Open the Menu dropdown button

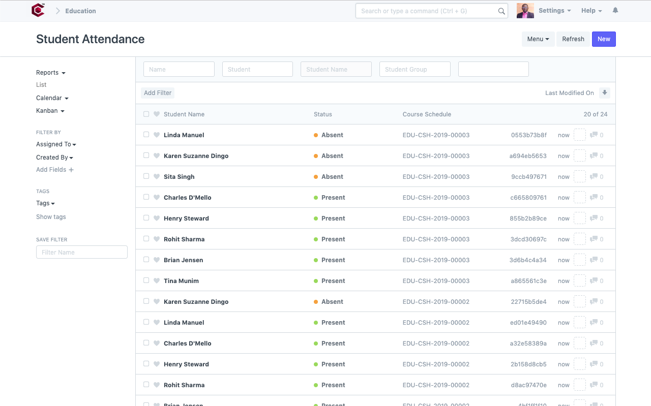tap(538, 39)
